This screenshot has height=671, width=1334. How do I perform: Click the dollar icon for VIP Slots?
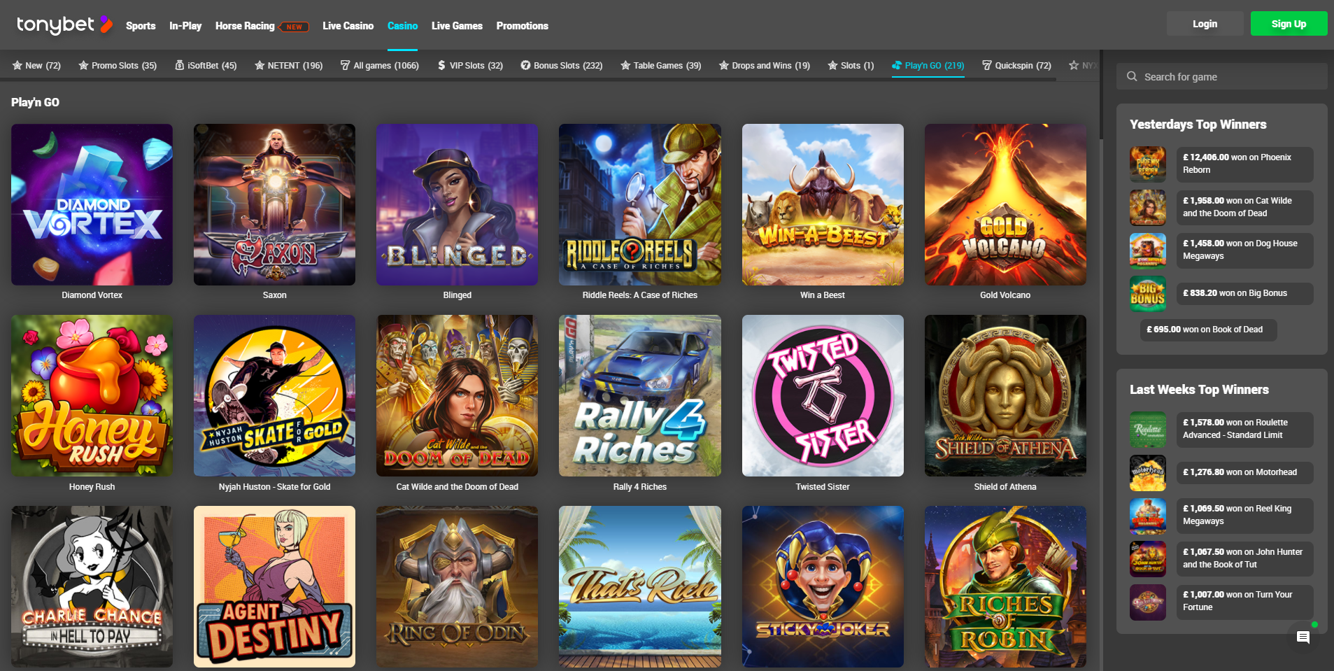pos(441,65)
